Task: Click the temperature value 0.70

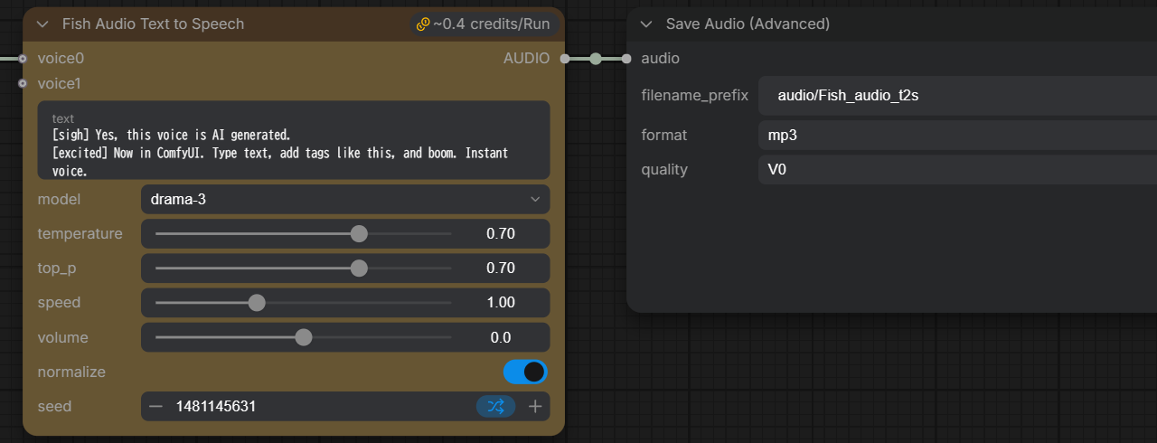Action: point(501,234)
